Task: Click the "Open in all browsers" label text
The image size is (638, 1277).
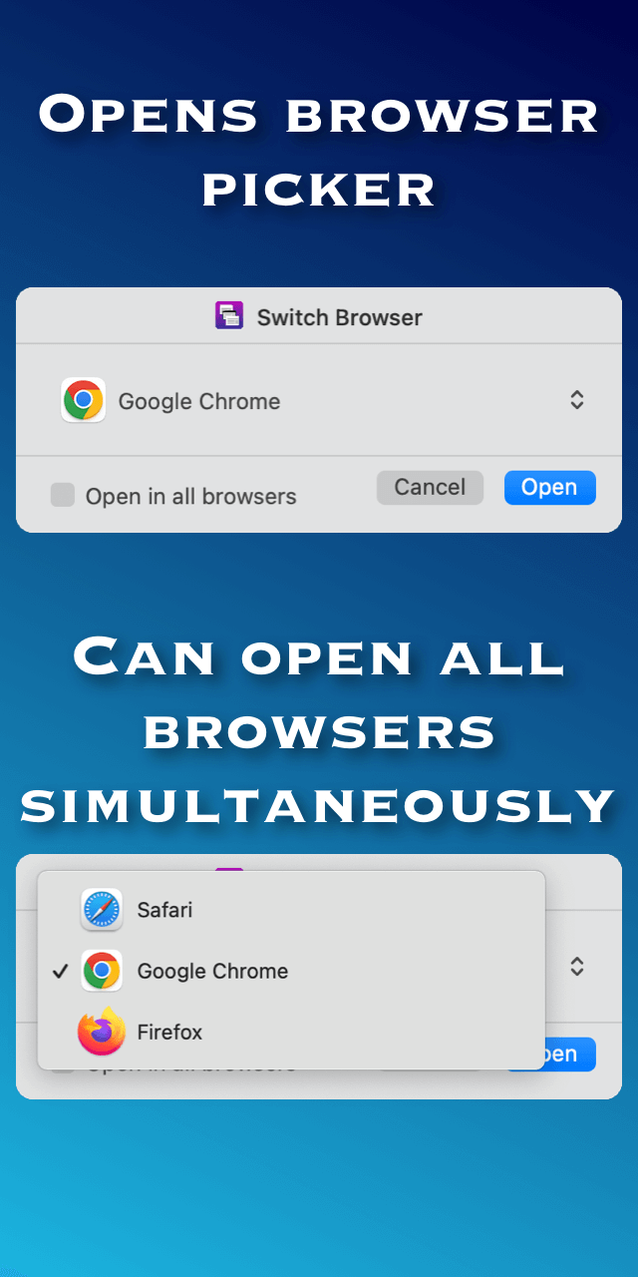Action: pyautogui.click(x=190, y=496)
